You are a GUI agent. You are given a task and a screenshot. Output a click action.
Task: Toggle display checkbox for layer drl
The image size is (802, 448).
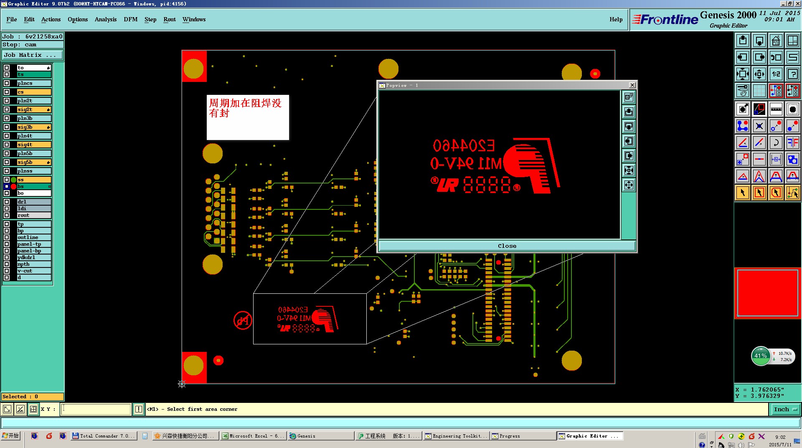(x=7, y=202)
